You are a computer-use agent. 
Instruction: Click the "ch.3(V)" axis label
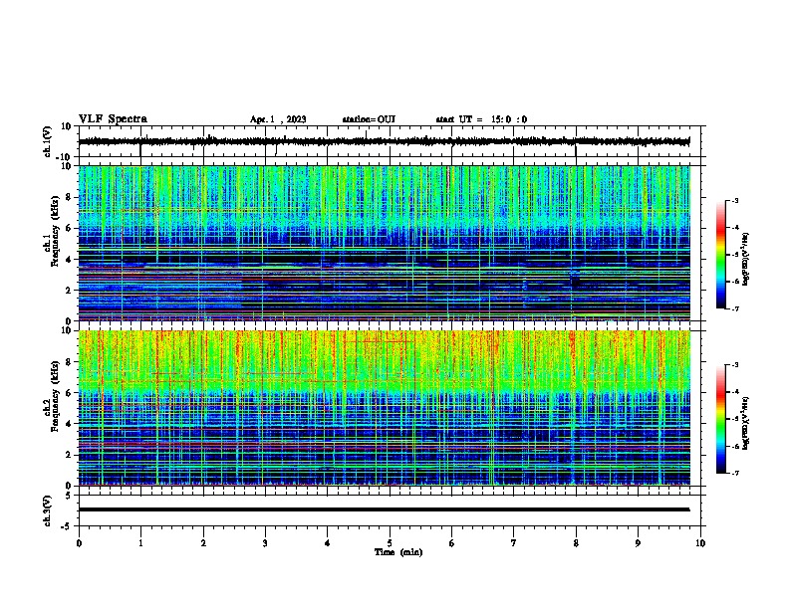point(48,511)
